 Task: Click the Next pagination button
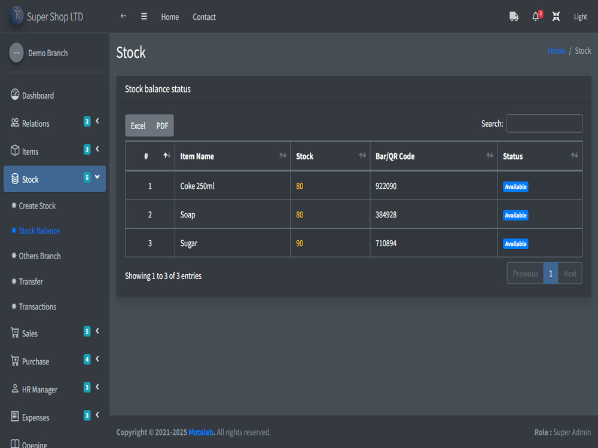[x=570, y=274]
